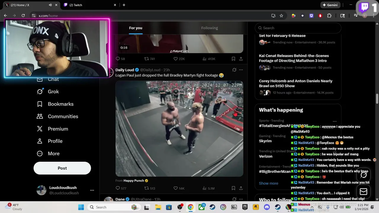Click the install app icon in address bar
Image resolution: width=379 pixels, height=213 pixels.
coord(273,16)
